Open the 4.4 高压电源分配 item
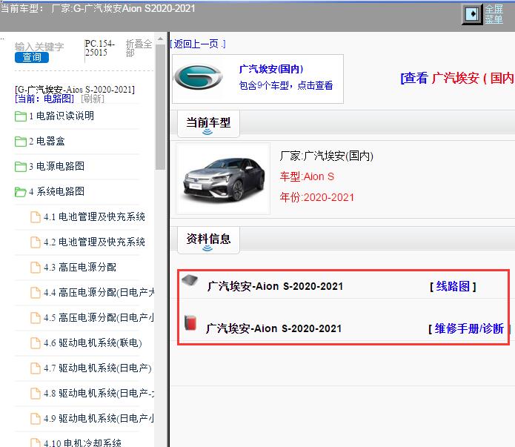This screenshot has height=447, width=515. 99,293
